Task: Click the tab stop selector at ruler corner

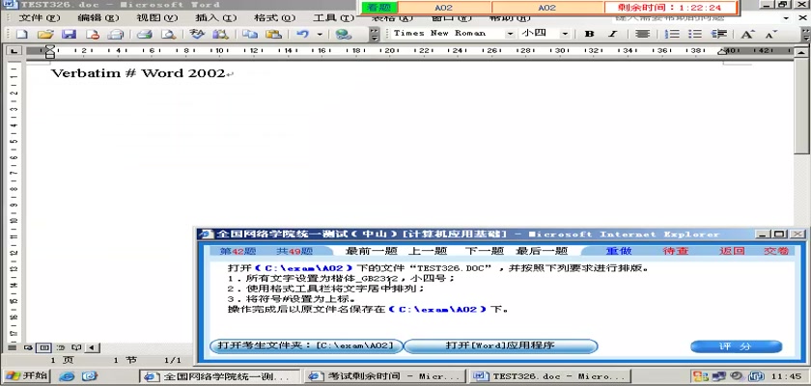Action: [14, 50]
